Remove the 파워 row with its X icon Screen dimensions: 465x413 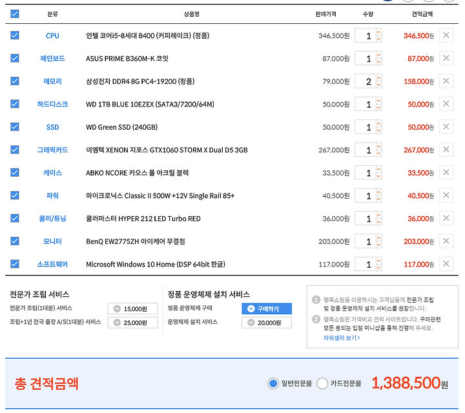(x=446, y=196)
